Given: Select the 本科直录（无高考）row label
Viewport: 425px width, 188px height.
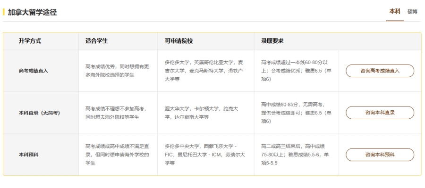Looking at the screenshot, I should [39, 113].
